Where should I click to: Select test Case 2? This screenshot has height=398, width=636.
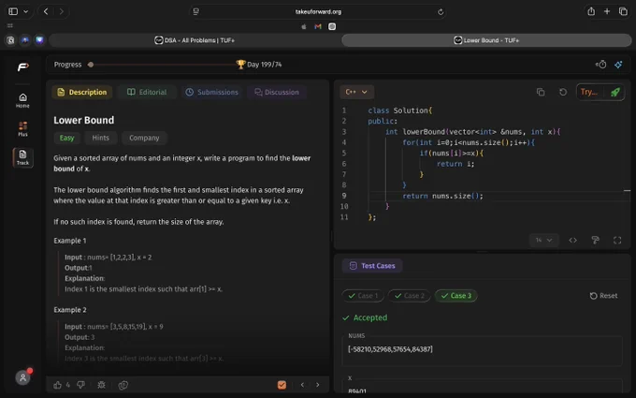pos(410,296)
